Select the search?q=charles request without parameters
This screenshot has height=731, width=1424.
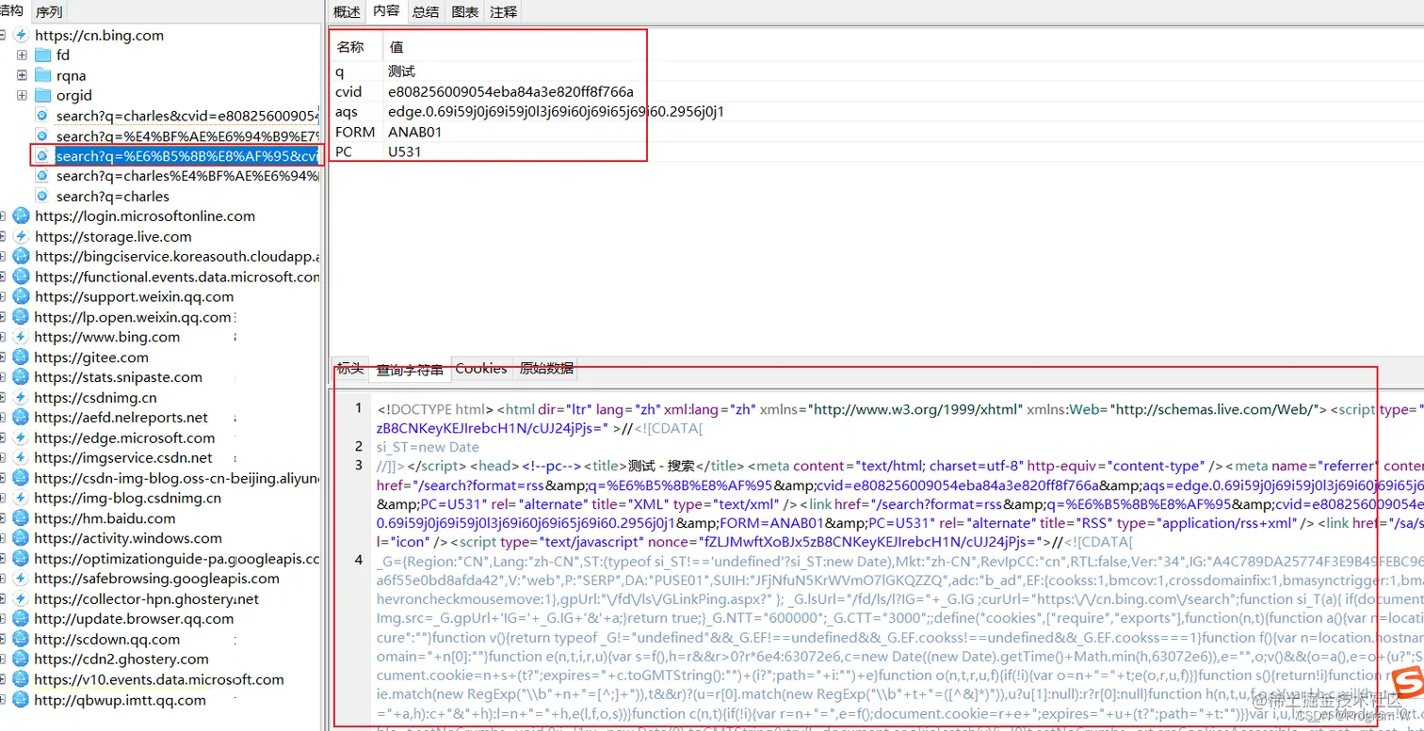pyautogui.click(x=113, y=196)
